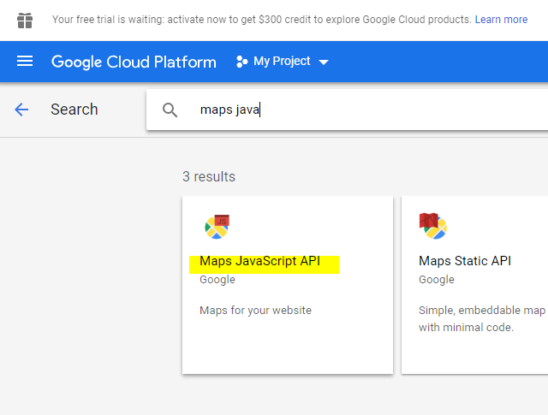
Task: Click the back arrow next to Search
Action: click(x=21, y=110)
